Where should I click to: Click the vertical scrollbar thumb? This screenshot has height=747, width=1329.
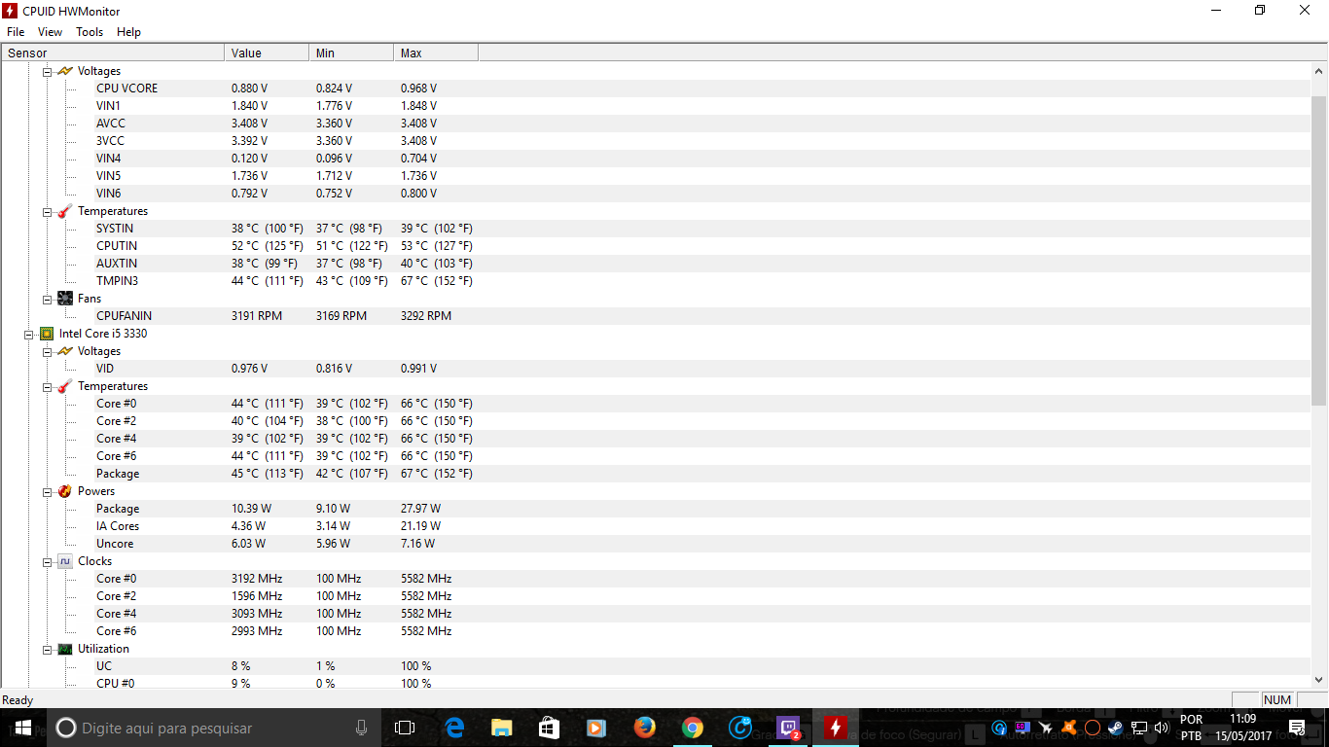point(1319,251)
